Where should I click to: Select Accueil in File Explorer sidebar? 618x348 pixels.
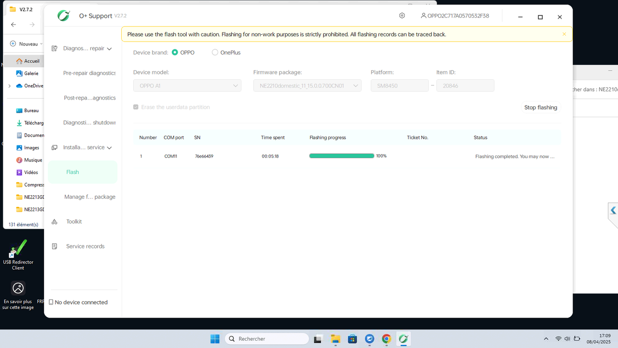pyautogui.click(x=25, y=61)
